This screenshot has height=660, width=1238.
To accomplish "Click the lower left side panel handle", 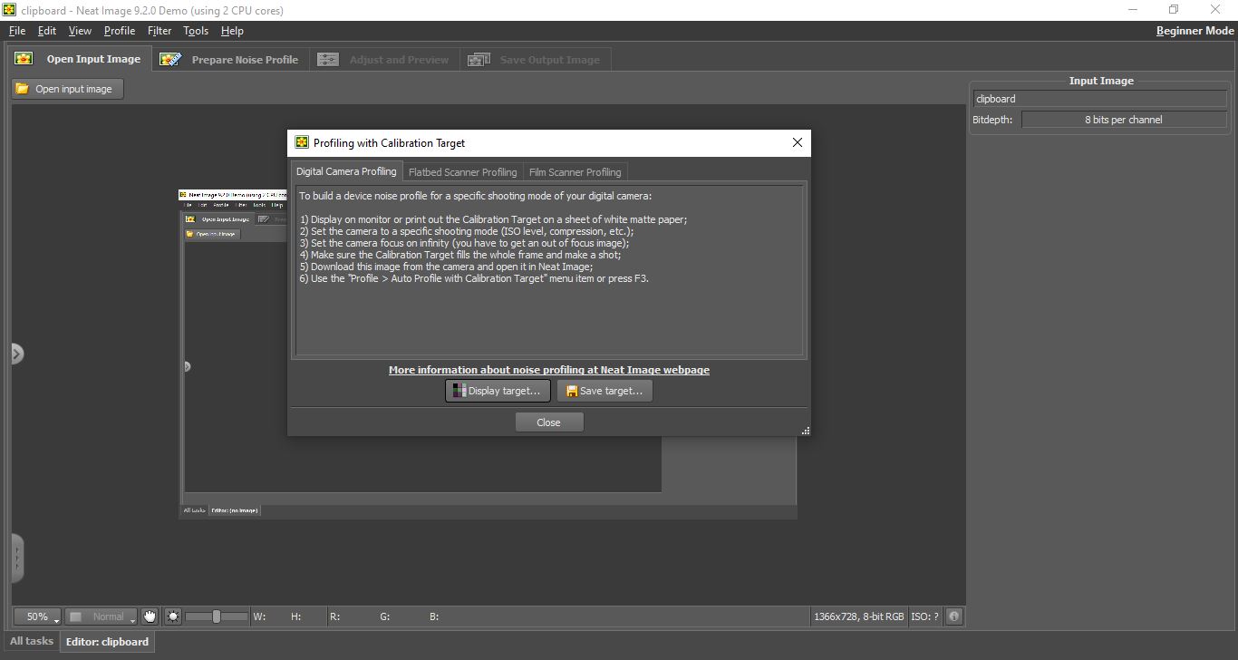I will 17,558.
